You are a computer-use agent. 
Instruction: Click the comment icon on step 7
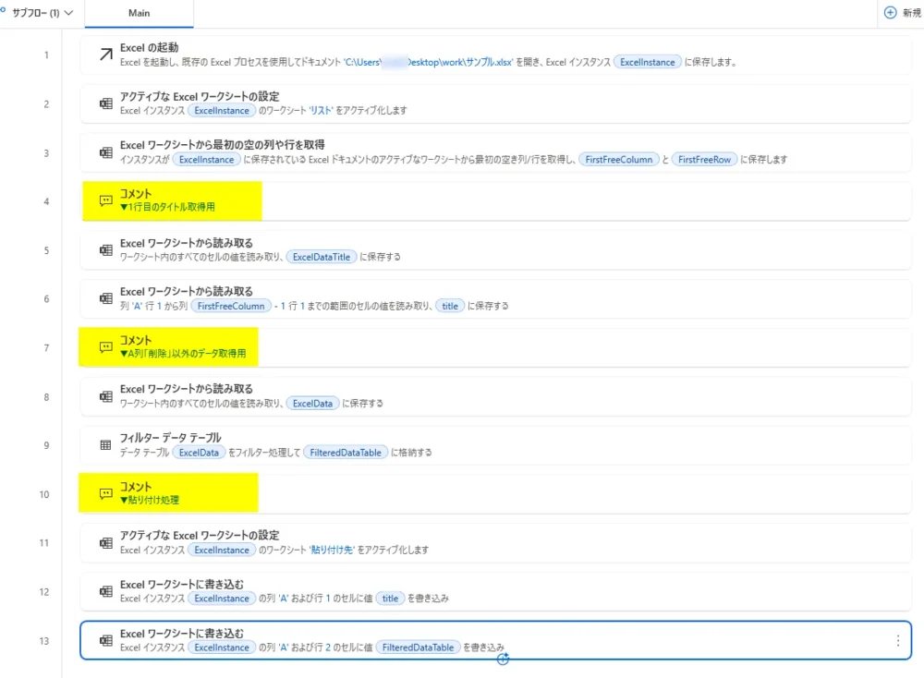click(105, 347)
